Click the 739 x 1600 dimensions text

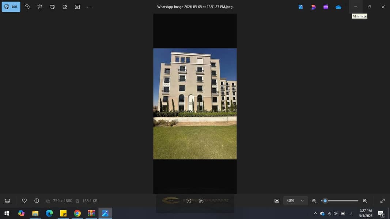63,201
